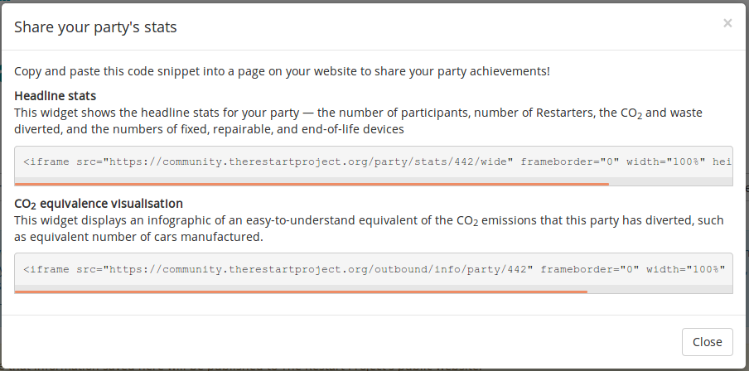Click the opening <iframe tag in headline snippet
Viewport: 749px width, 371px height.
(46, 161)
